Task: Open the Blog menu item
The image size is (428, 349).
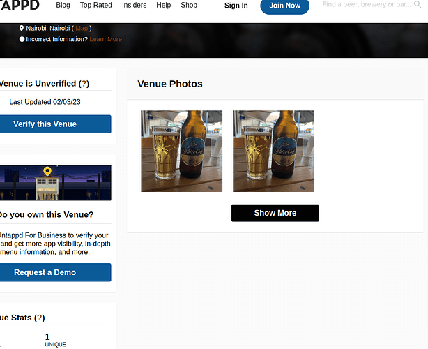Action: [63, 6]
